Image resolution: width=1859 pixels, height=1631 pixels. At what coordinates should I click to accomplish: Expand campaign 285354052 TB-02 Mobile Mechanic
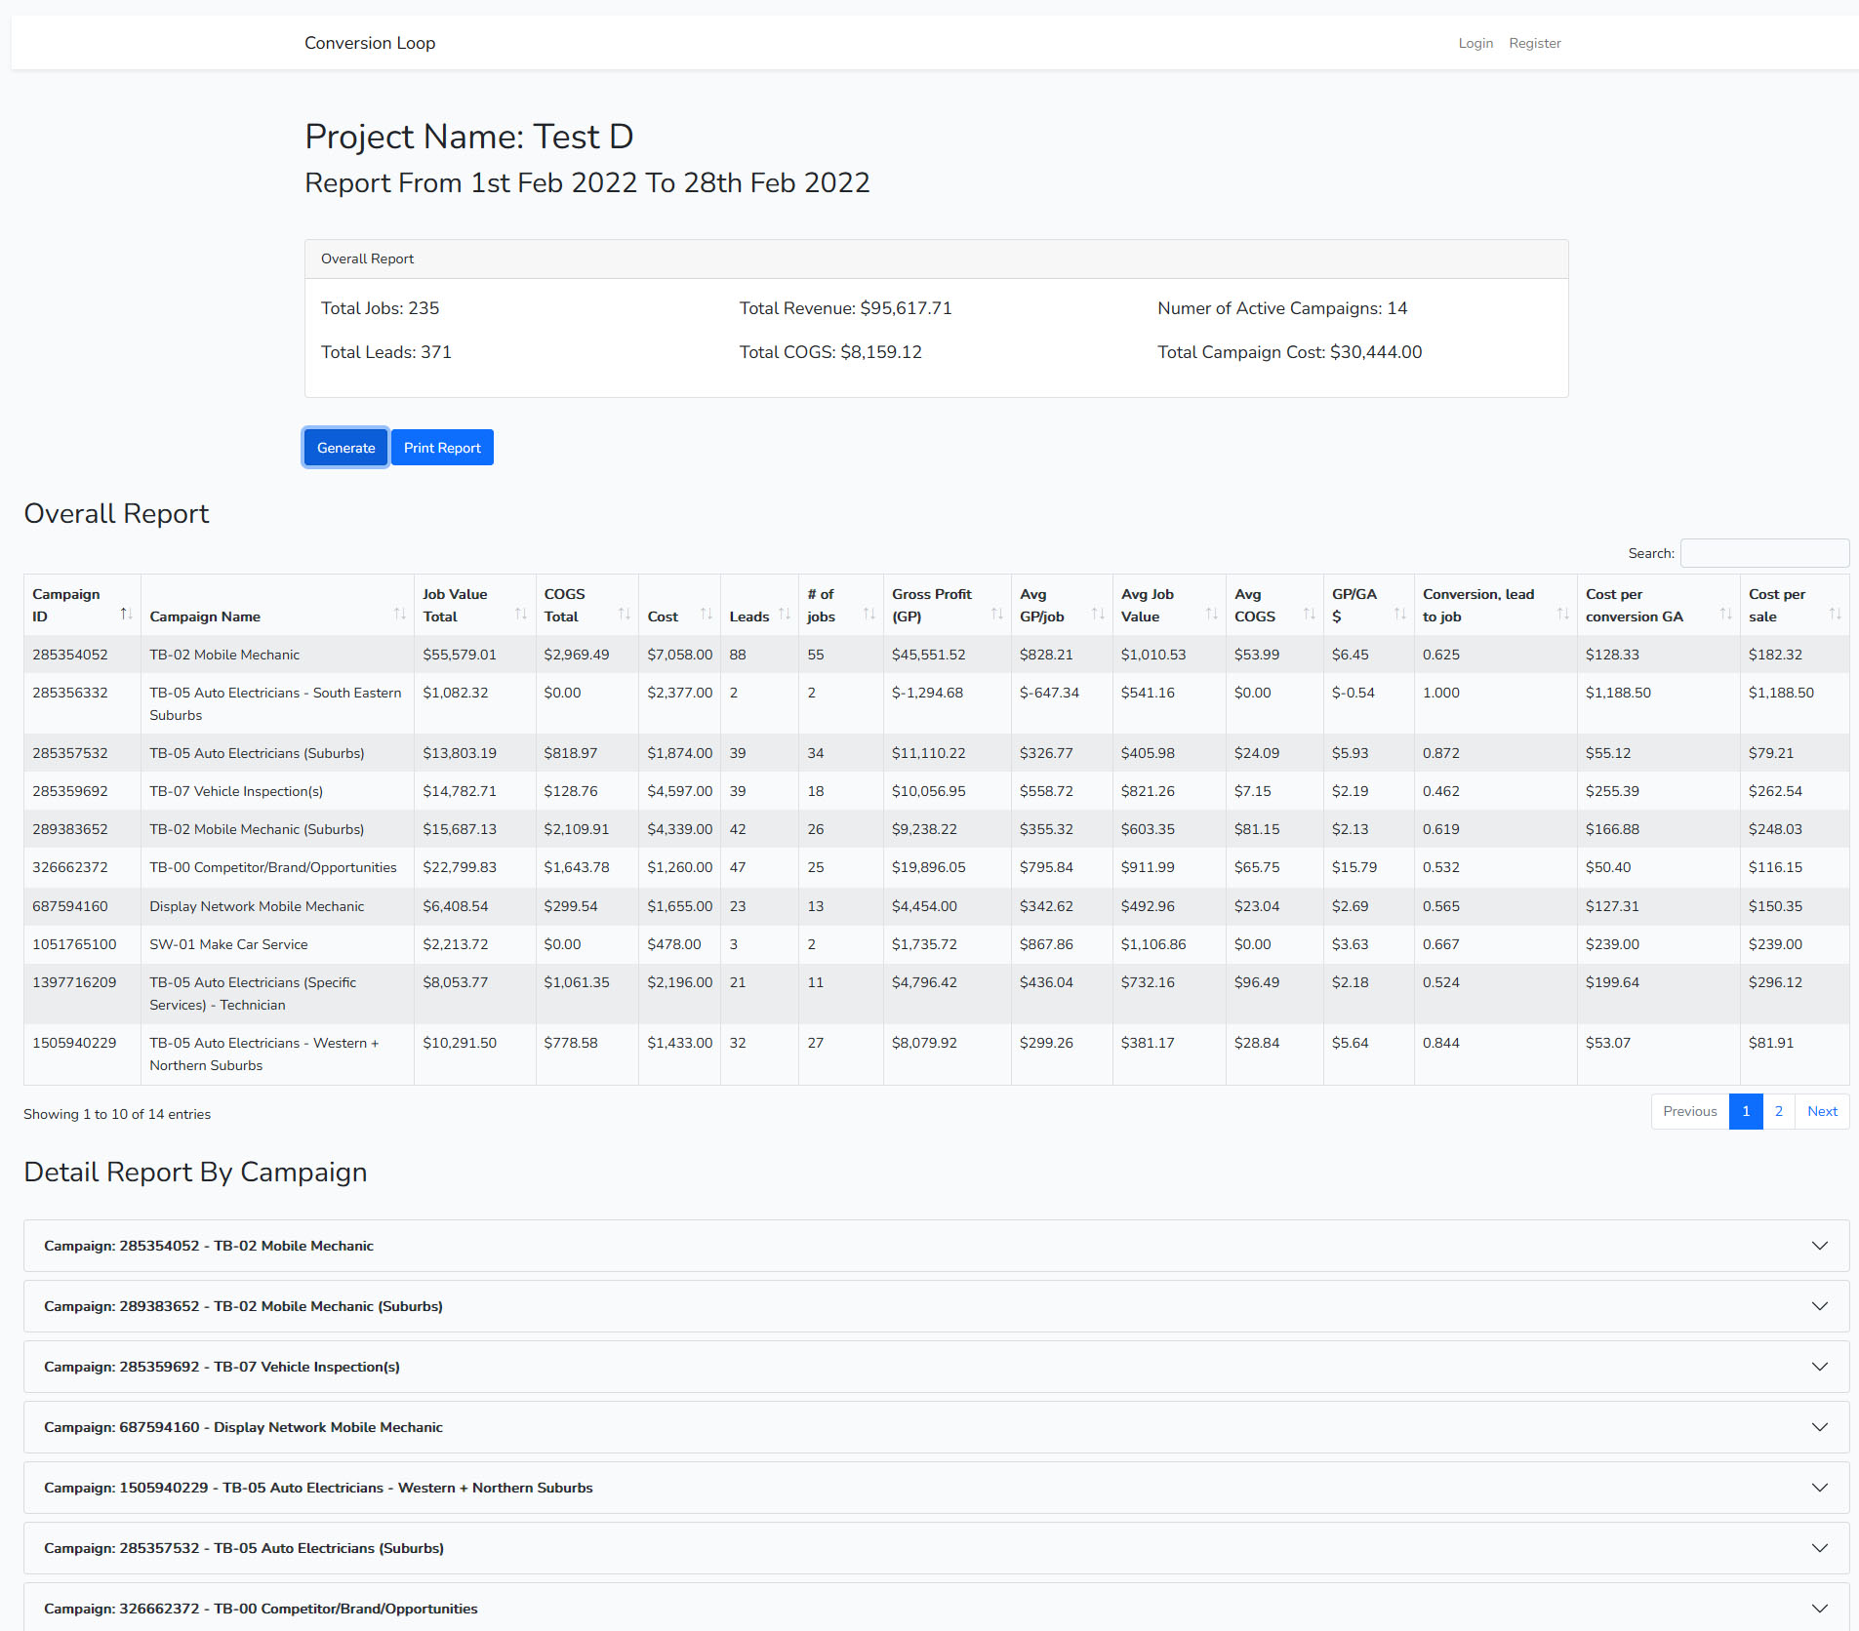[x=936, y=1246]
